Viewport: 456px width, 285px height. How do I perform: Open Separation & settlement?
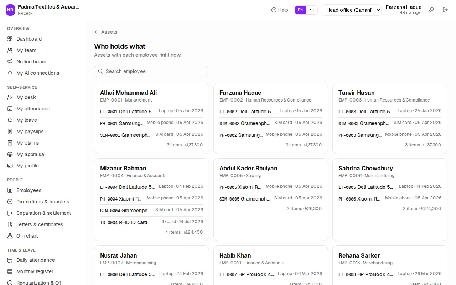click(x=42, y=213)
